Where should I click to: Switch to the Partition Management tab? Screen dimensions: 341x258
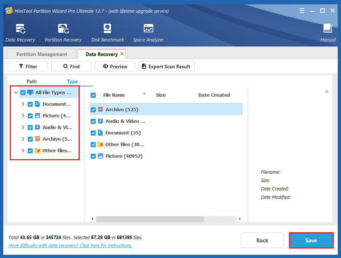click(42, 54)
